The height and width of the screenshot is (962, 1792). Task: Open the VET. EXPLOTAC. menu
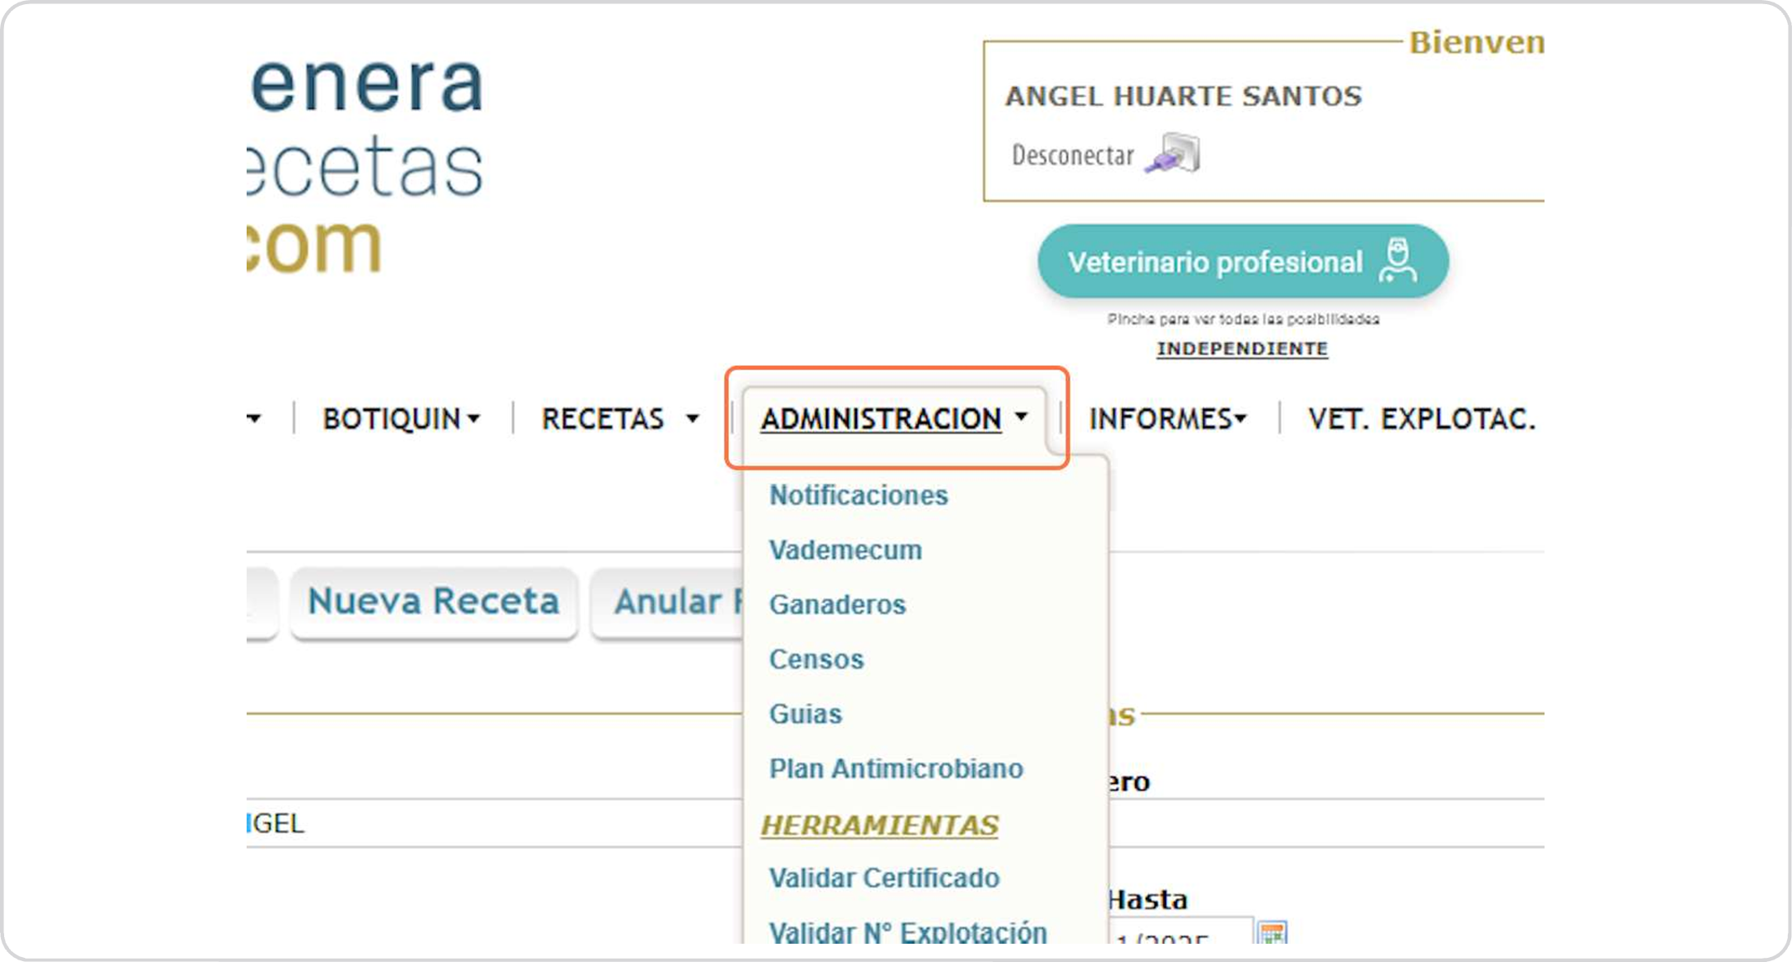tap(1421, 419)
